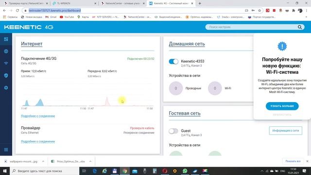Open Price_Optimus xlsx downloaded file
The image size is (311, 175).
(x=68, y=161)
